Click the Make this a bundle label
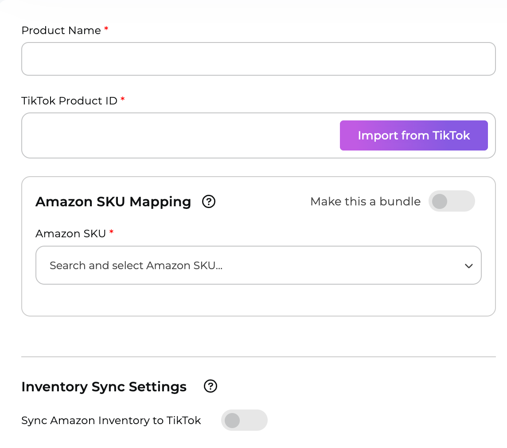This screenshot has width=507, height=448. (x=365, y=201)
